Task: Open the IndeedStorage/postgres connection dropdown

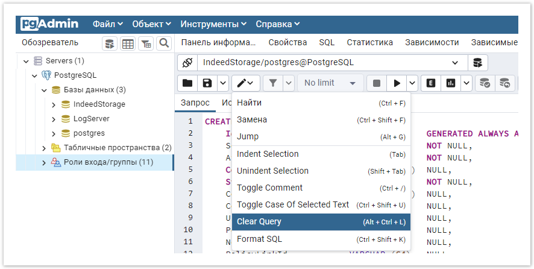Action: (454, 63)
